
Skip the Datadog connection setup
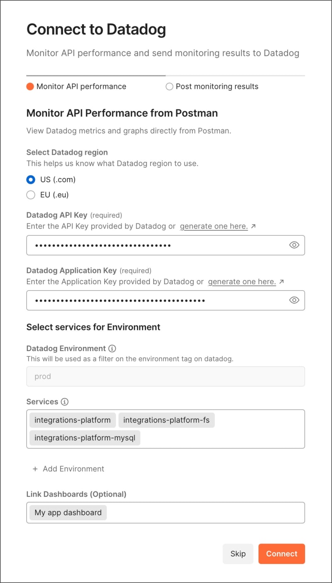pyautogui.click(x=238, y=554)
